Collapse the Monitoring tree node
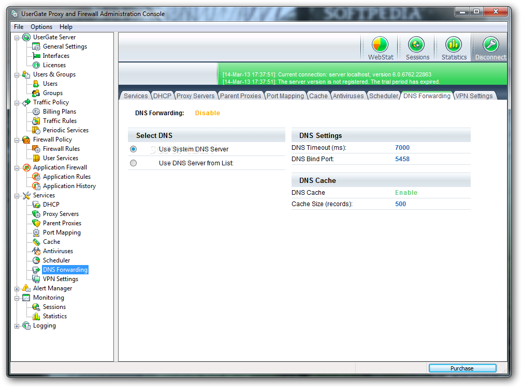 tap(17, 298)
